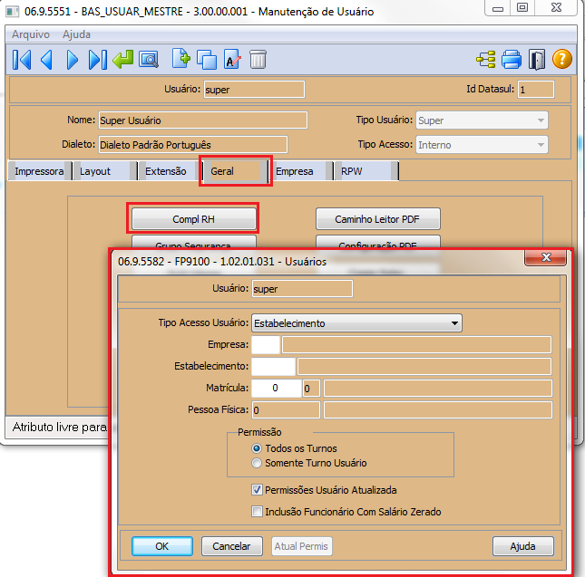This screenshot has width=585, height=577.
Task: Open the Ajuda menu
Action: (x=76, y=34)
